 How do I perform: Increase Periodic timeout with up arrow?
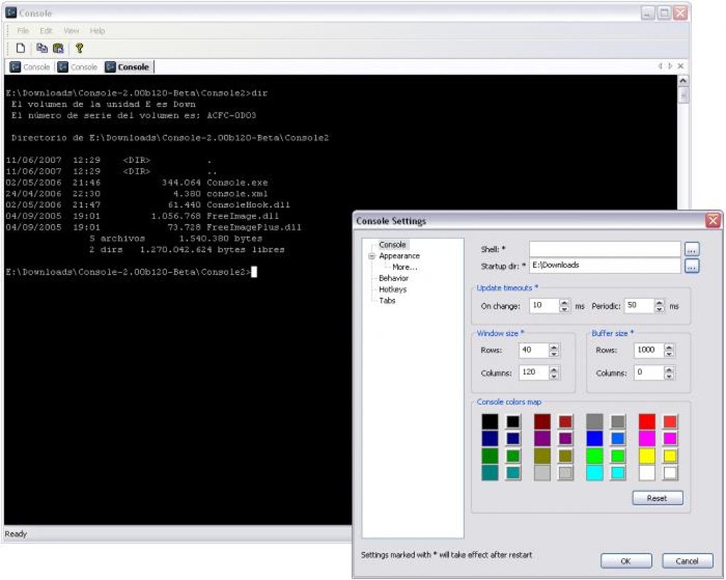tap(659, 302)
